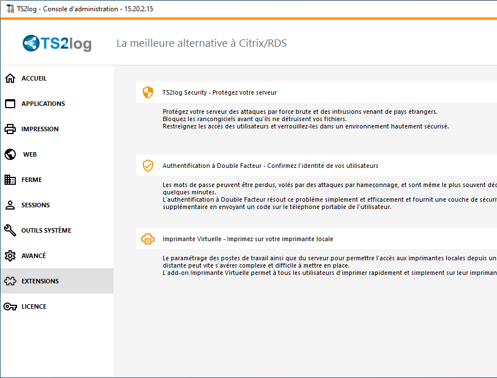Select the EXTENSIONS menu entry
The width and height of the screenshot is (497, 378).
57,281
